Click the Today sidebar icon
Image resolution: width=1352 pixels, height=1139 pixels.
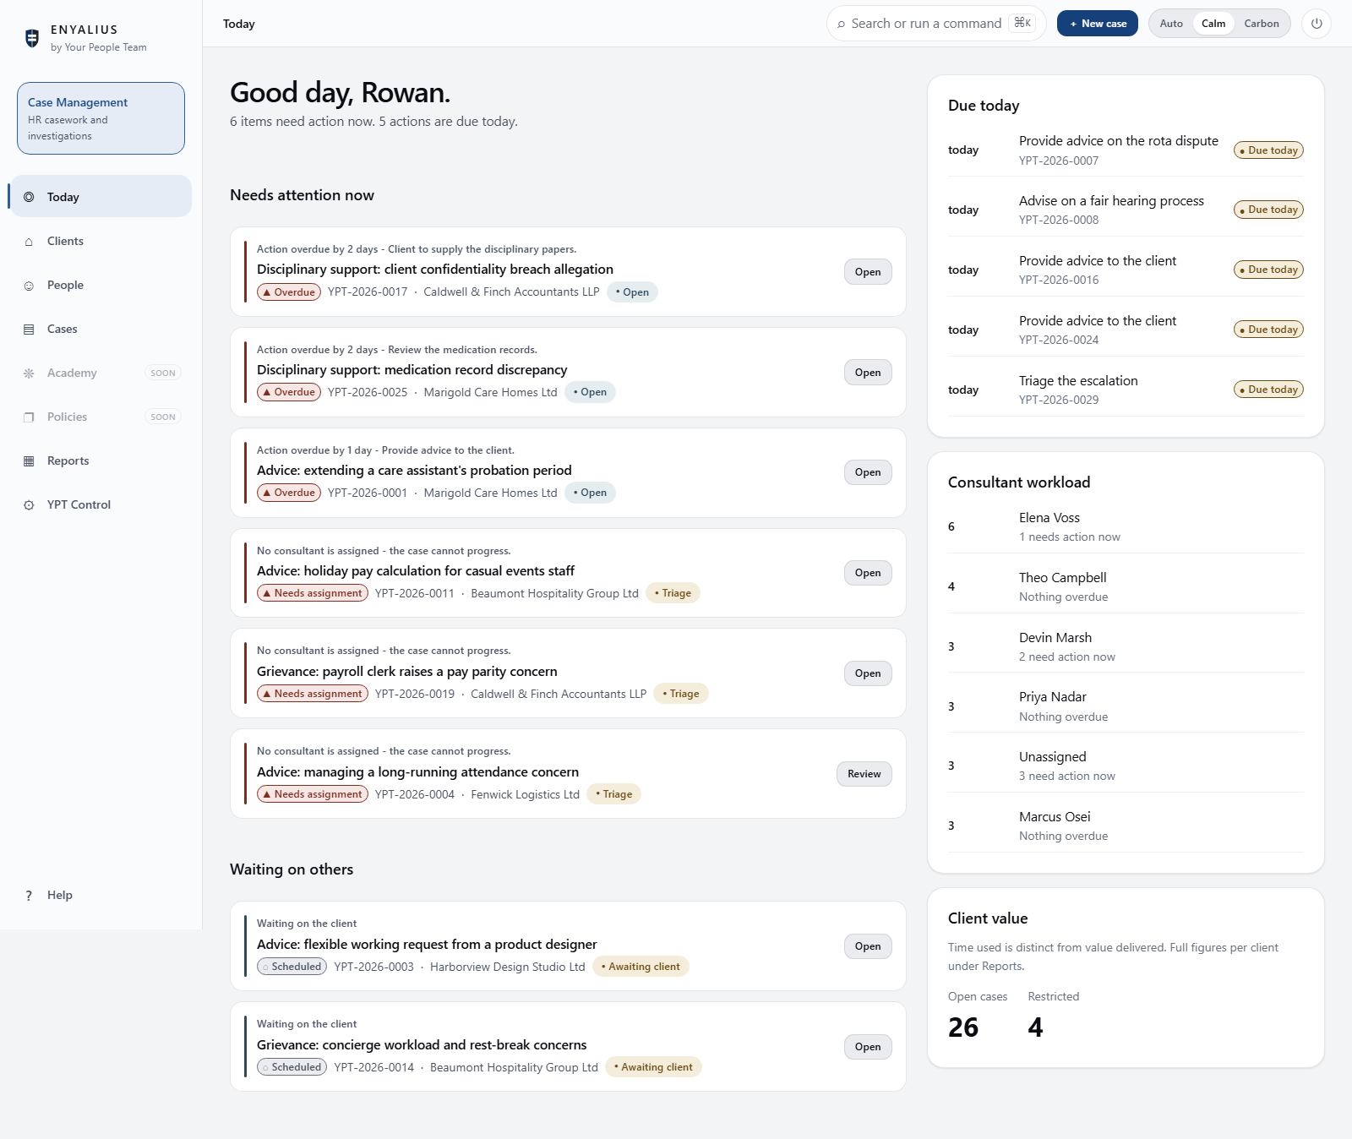click(x=29, y=197)
